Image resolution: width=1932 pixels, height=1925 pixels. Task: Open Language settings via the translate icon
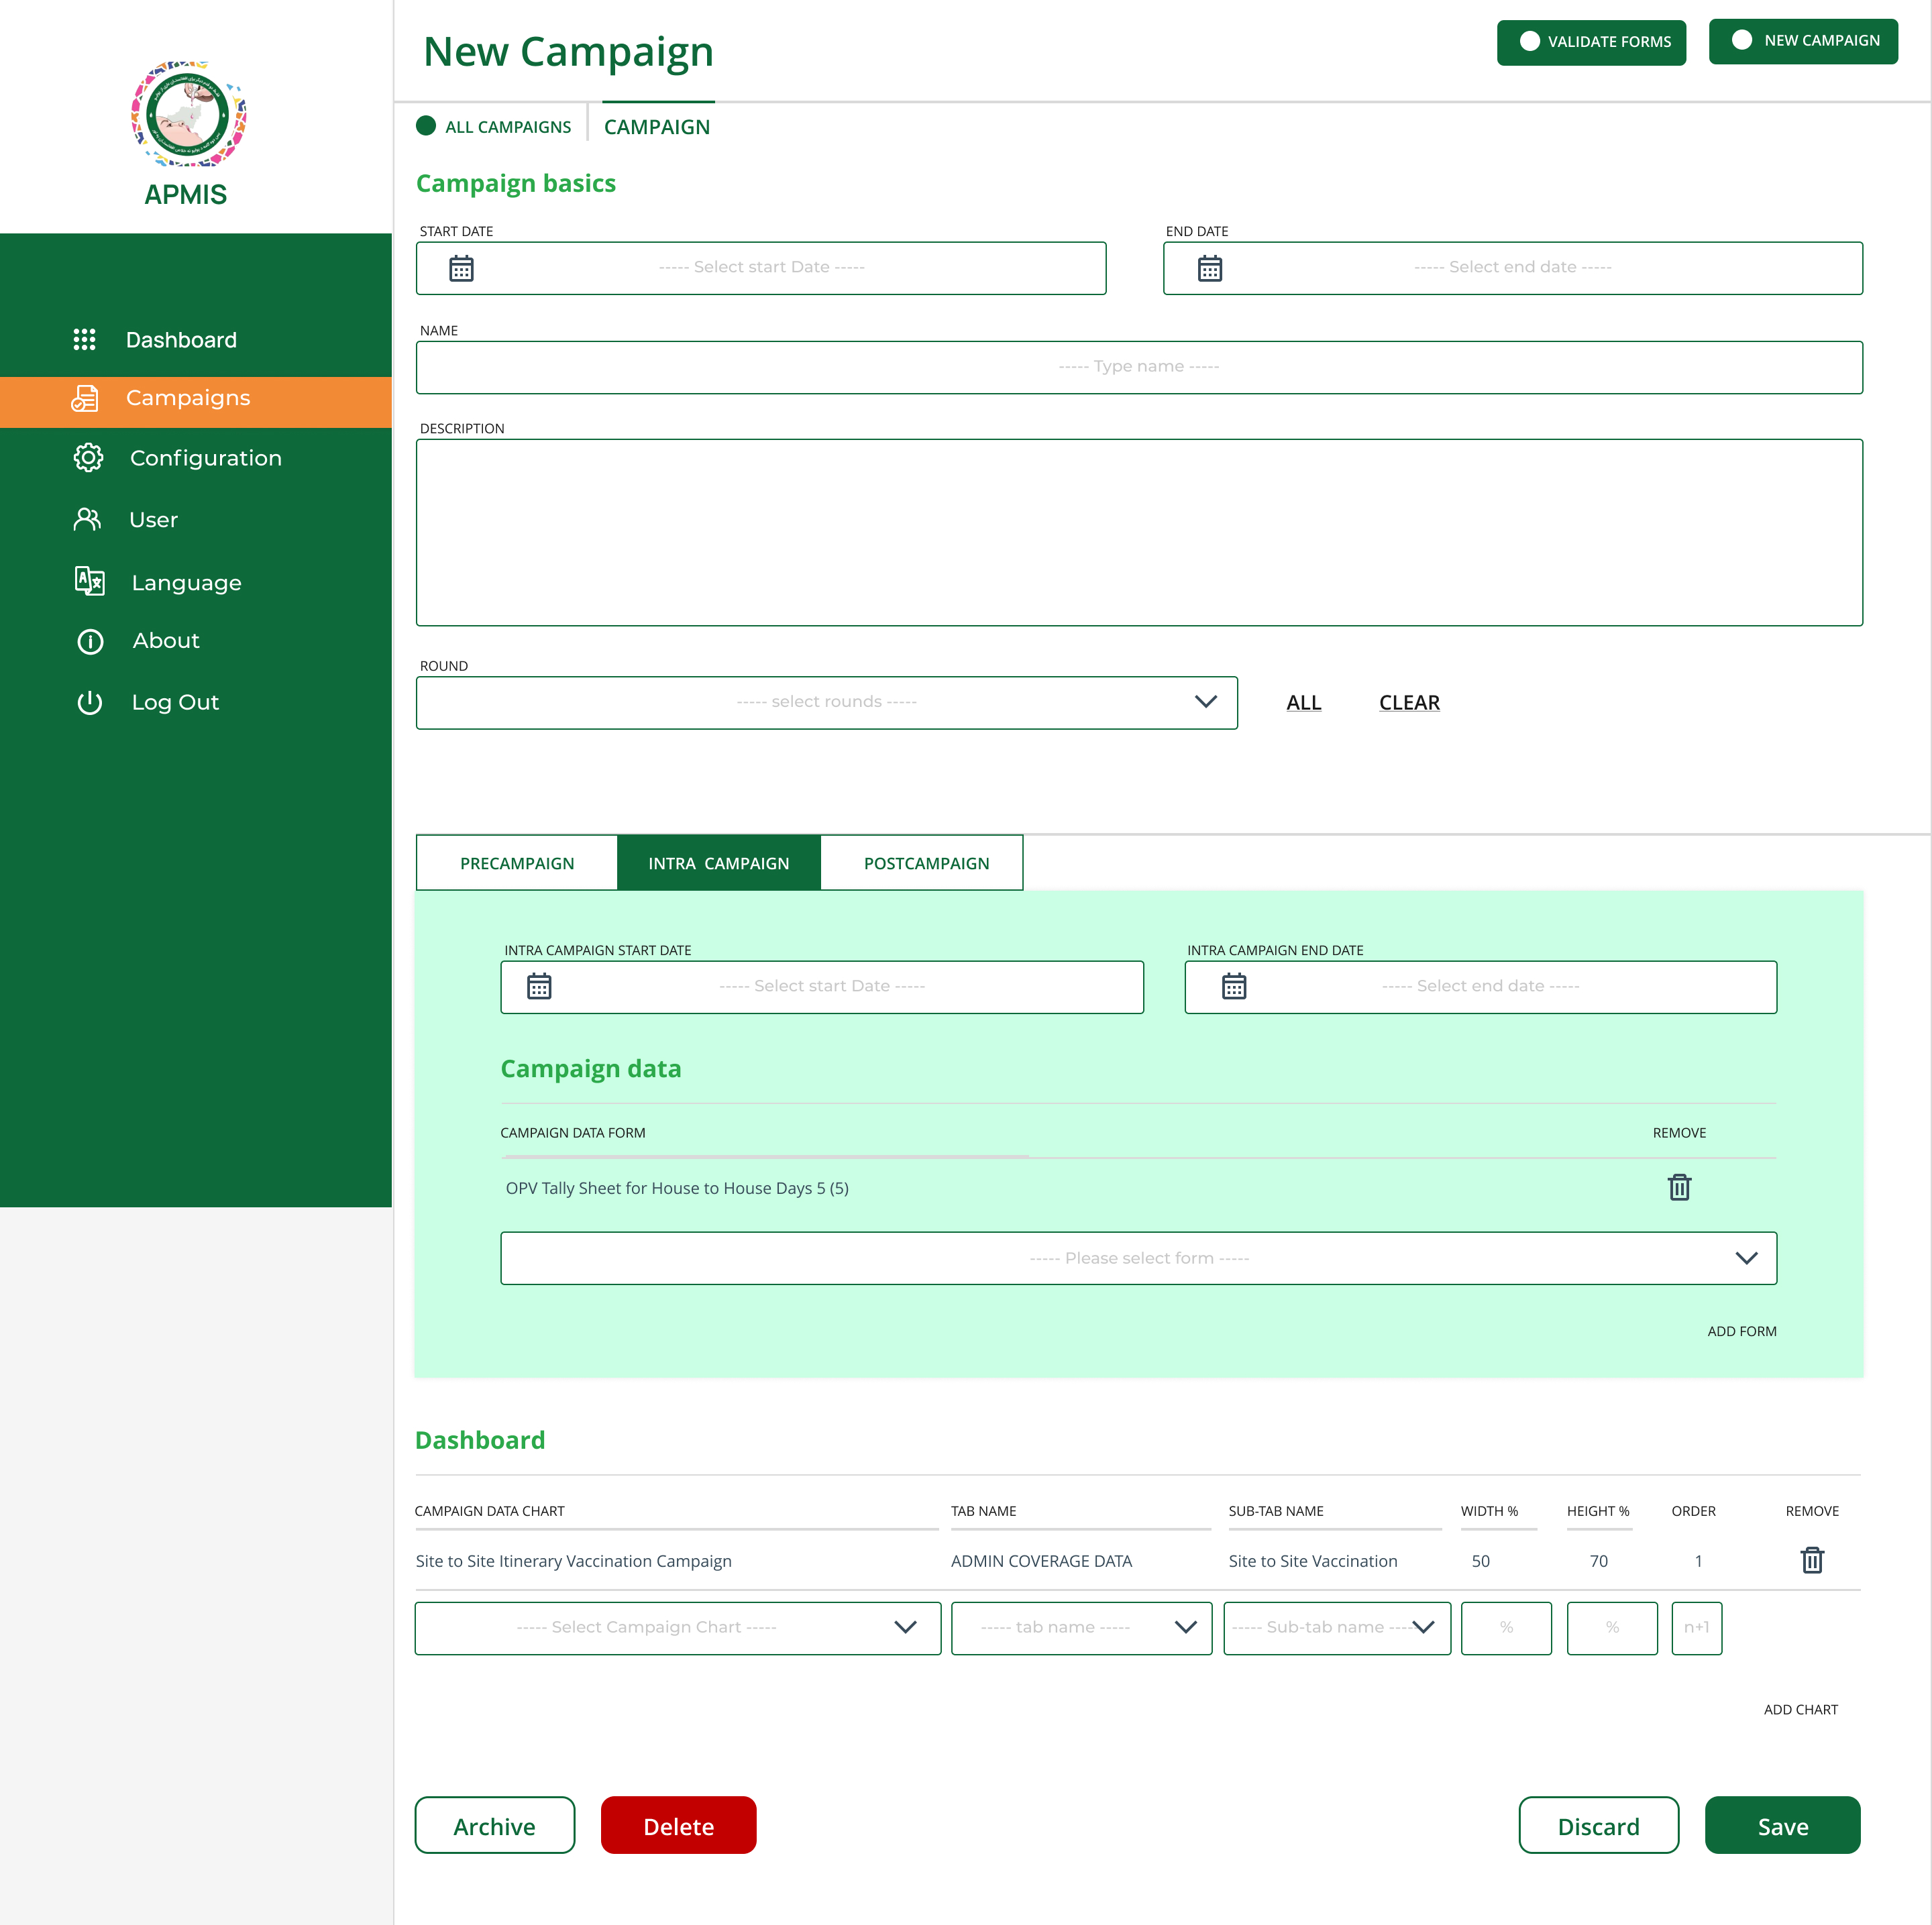89,581
